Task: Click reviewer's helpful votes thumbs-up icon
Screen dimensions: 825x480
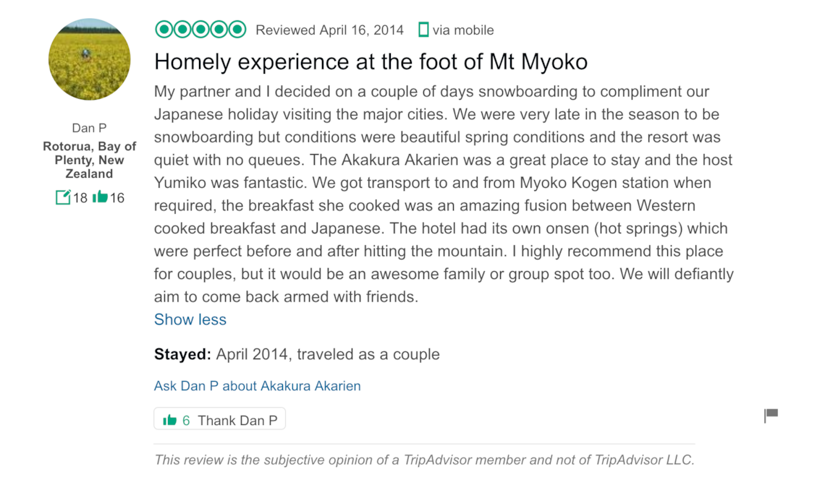Action: click(x=99, y=197)
